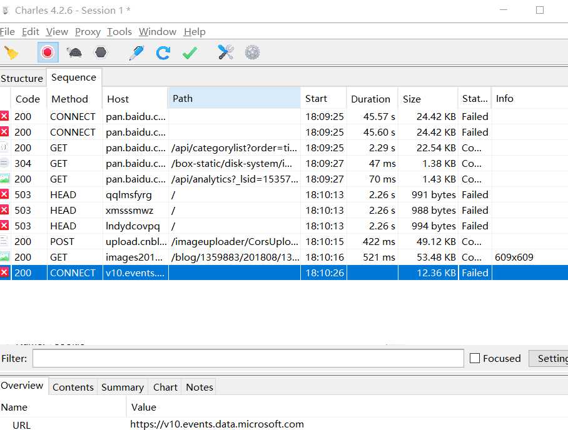Viewport: 568px width, 430px height.
Task: Click image icon of images201 row
Action: (x=4, y=257)
